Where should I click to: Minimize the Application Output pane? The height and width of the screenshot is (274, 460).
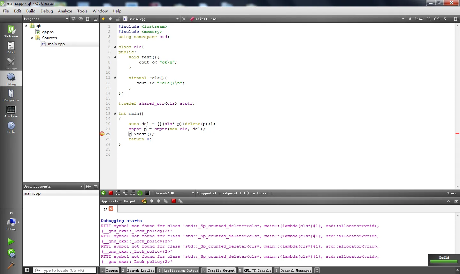pyautogui.click(x=448, y=201)
